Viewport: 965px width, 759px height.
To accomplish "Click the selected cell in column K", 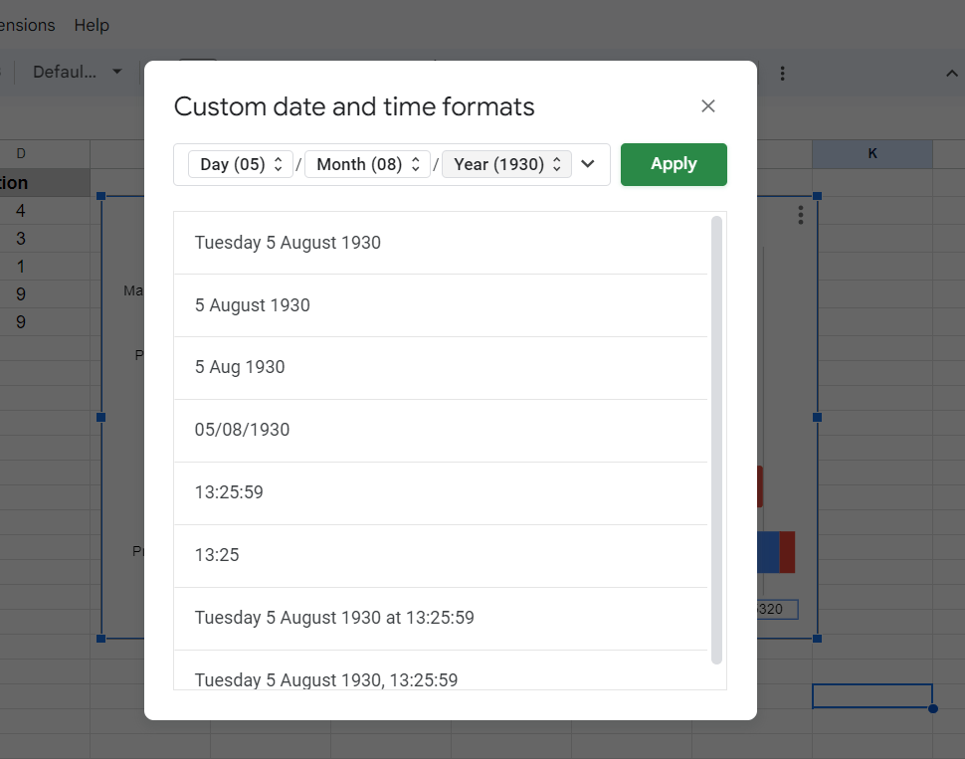I will coord(872,696).
